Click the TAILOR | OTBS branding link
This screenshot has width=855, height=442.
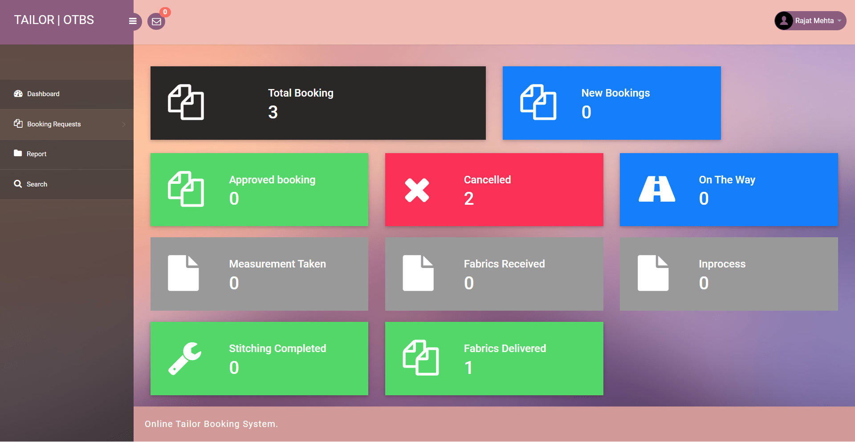click(x=54, y=20)
